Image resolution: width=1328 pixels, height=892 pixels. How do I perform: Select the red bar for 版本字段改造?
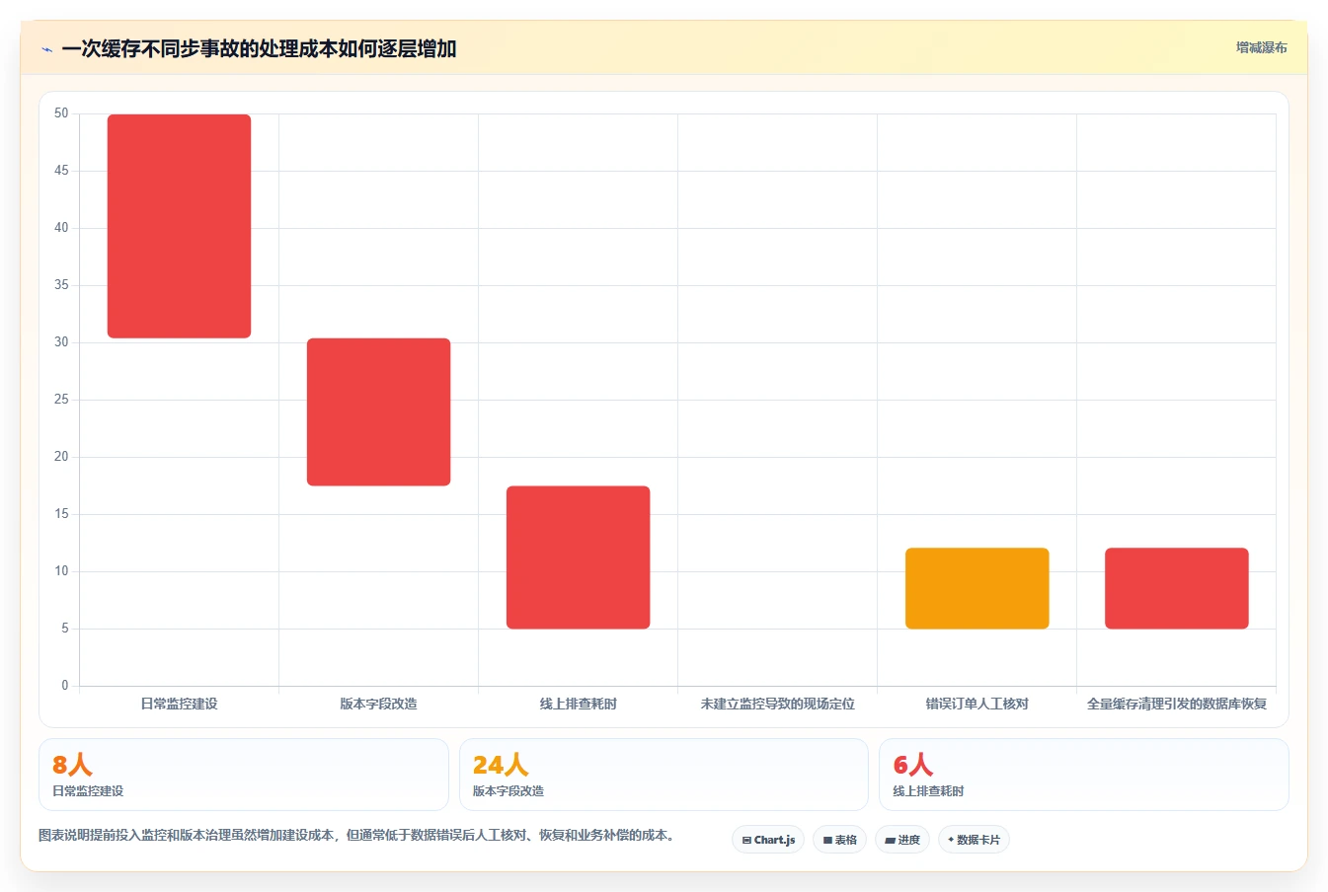click(378, 412)
